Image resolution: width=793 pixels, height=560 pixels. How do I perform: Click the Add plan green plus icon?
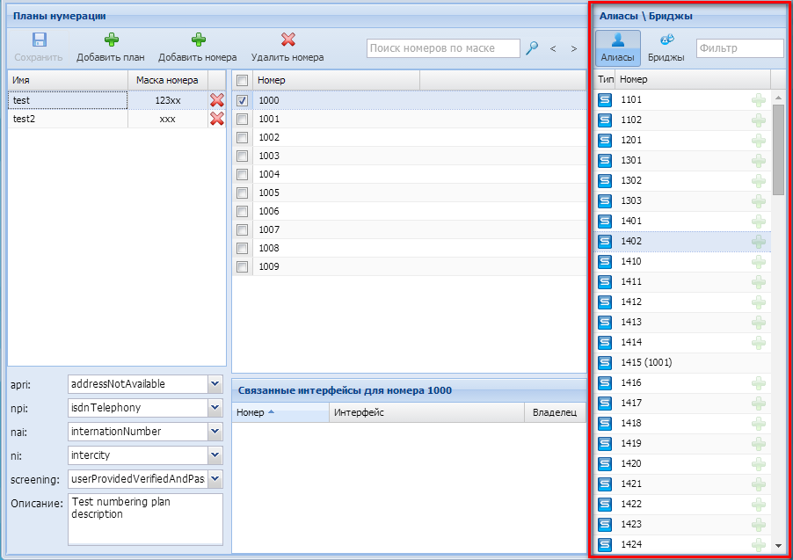pyautogui.click(x=111, y=40)
